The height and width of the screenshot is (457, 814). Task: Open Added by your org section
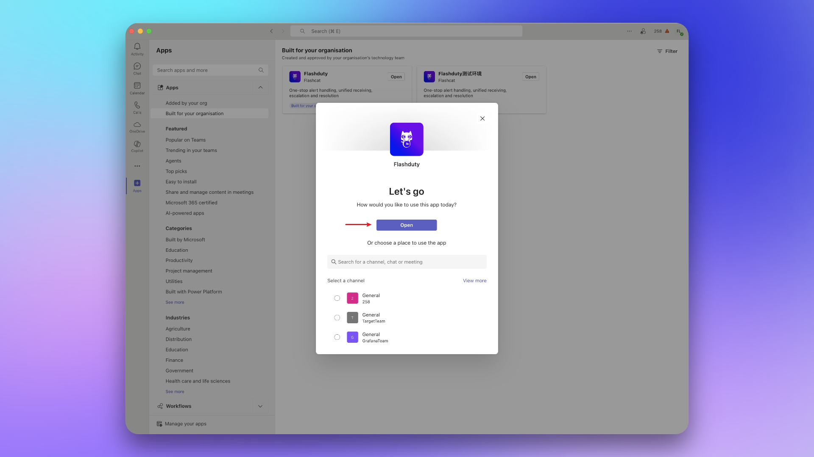pos(186,103)
